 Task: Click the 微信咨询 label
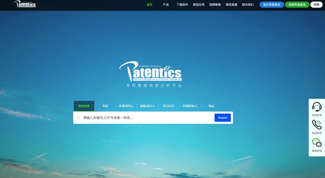(x=317, y=151)
